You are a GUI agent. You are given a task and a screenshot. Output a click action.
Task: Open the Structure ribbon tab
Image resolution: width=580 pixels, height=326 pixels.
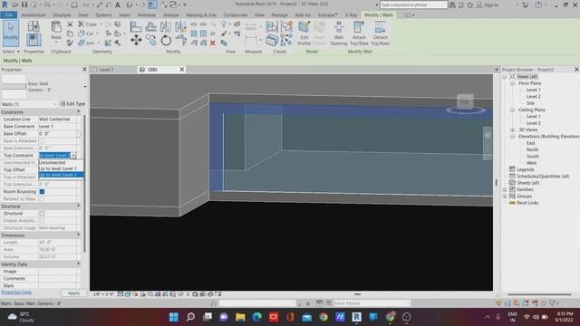click(62, 15)
